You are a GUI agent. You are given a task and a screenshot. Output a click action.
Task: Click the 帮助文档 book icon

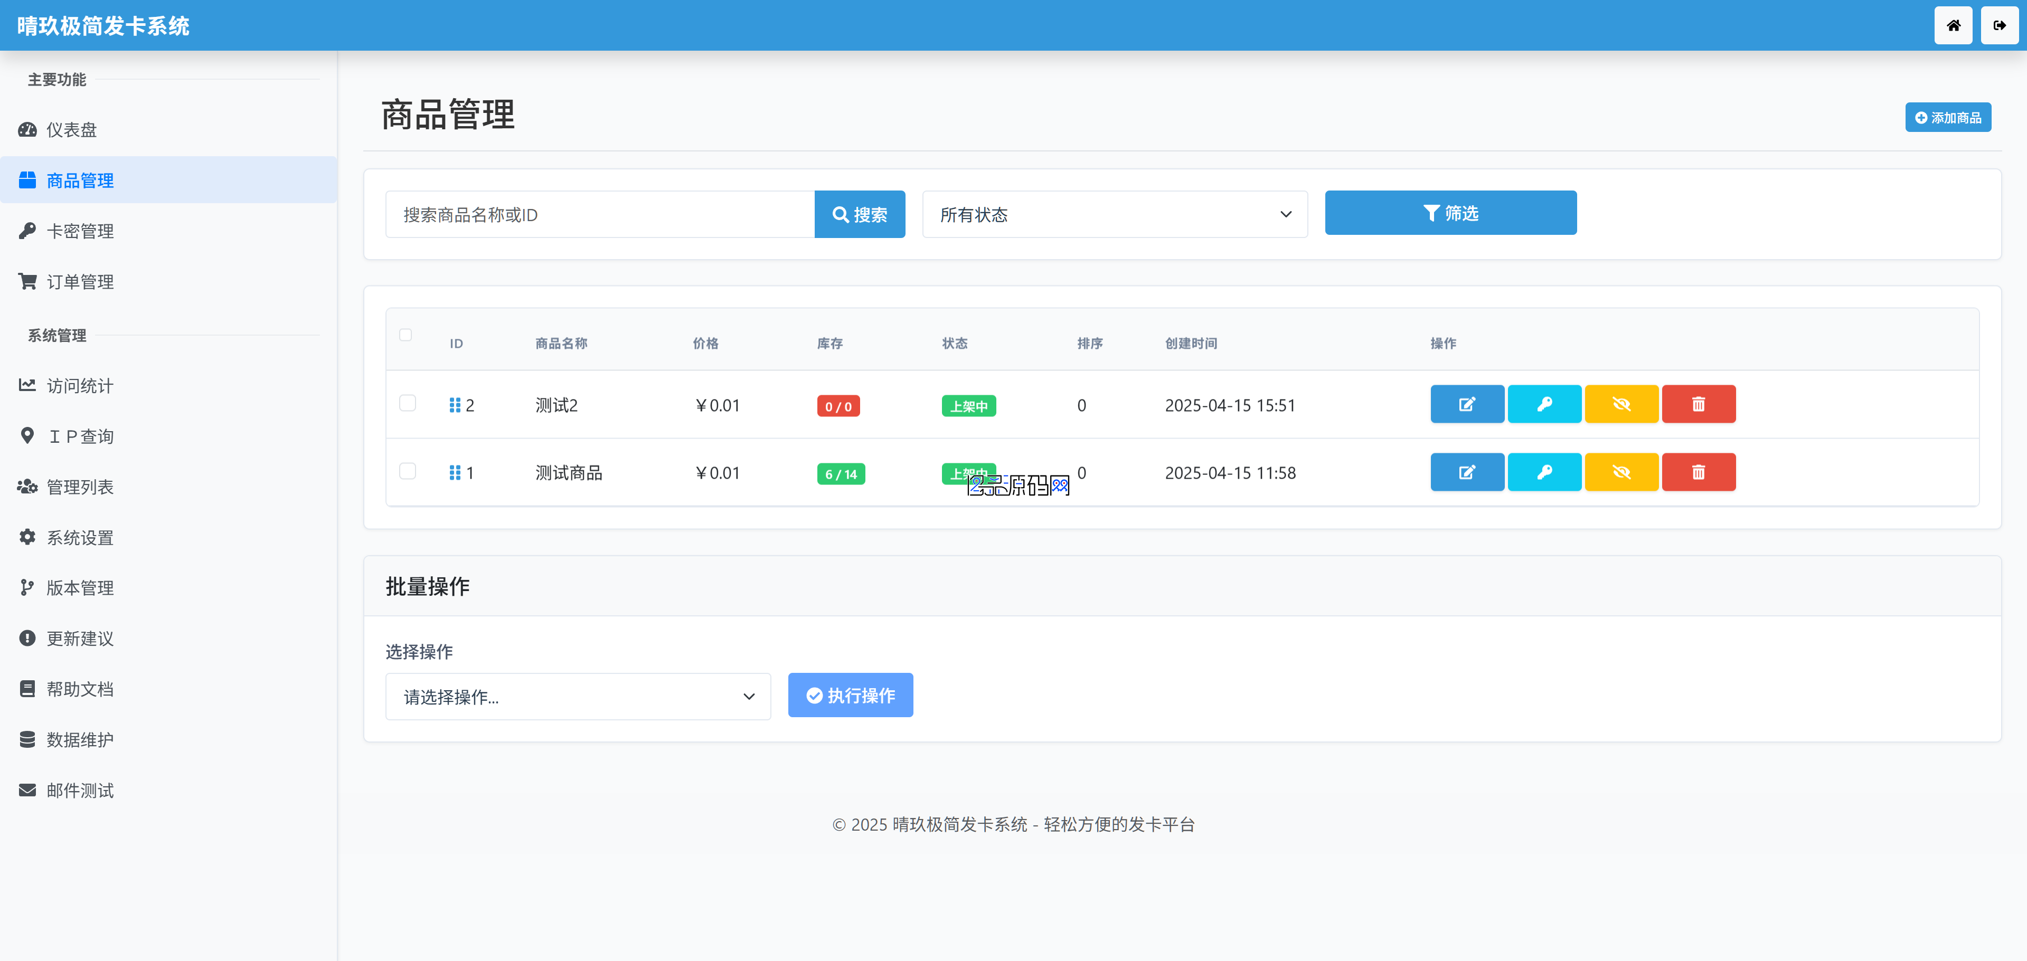point(27,689)
